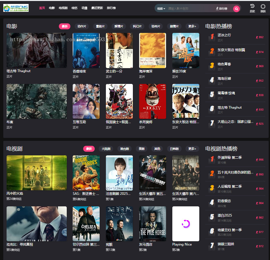Focus the movie name search field
Viewport: 270px width, 260px height.
[190, 9]
